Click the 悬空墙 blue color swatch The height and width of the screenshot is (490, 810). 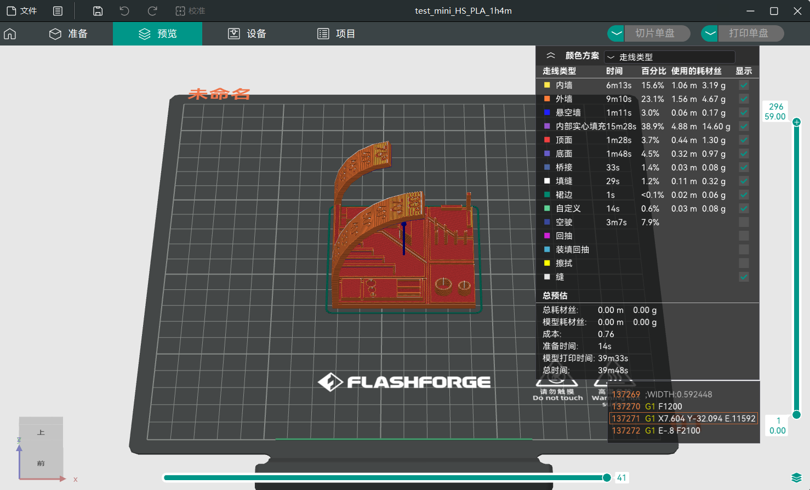pos(547,112)
